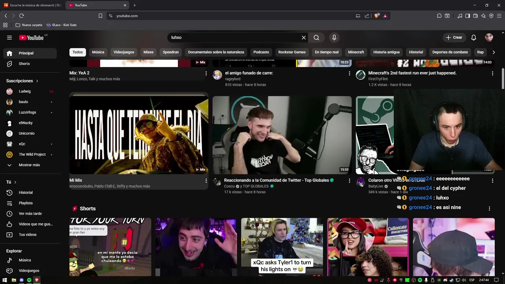Image resolution: width=505 pixels, height=284 pixels.
Task: Select the Música filter chip
Action: pos(98,52)
